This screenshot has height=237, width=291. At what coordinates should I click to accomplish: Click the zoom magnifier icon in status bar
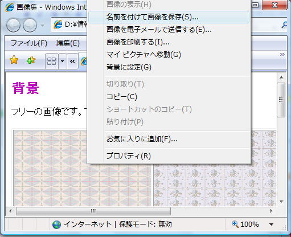click(x=235, y=224)
